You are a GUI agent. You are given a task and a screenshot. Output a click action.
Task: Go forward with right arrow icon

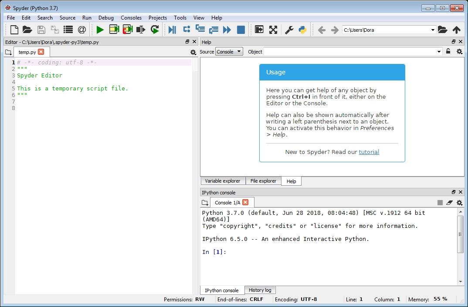pyautogui.click(x=335, y=30)
